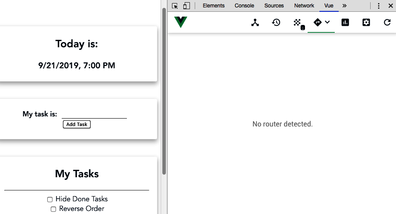The image size is (396, 214).
Task: Open the Vue events tab icon
Action: coord(298,23)
